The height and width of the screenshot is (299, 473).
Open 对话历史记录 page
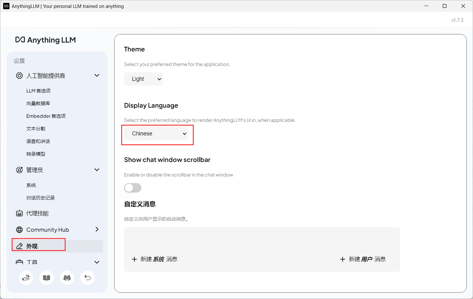[x=40, y=198]
